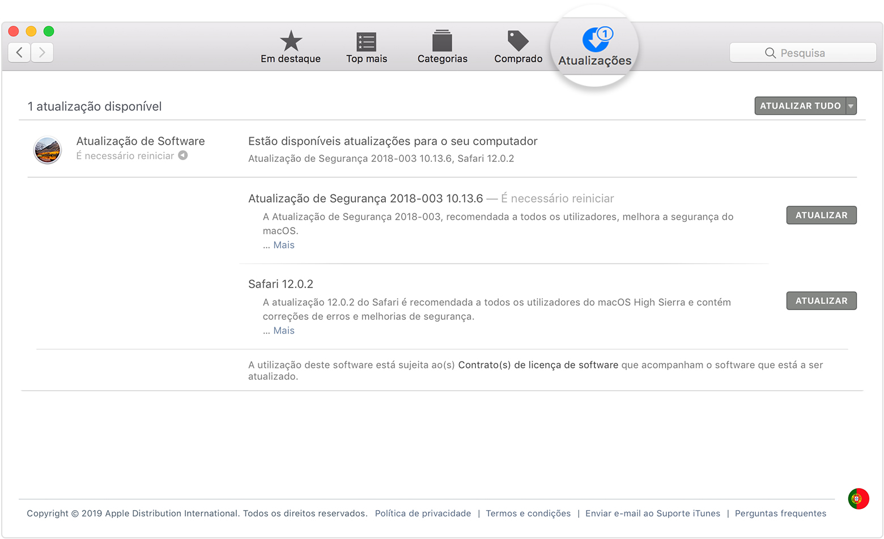
Task: Open the Em destaque star icon
Action: [x=291, y=41]
